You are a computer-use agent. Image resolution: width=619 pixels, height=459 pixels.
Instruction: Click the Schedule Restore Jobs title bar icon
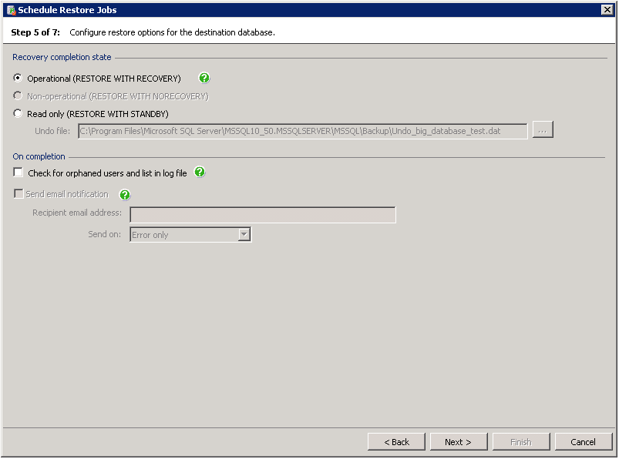[11, 10]
